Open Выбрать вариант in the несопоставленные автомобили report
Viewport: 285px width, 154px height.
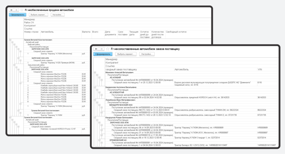126,54
